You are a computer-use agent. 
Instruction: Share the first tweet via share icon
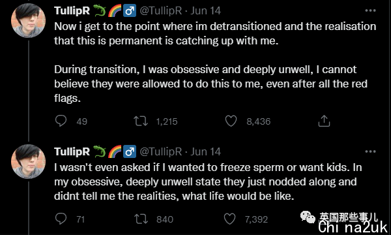[x=324, y=121]
